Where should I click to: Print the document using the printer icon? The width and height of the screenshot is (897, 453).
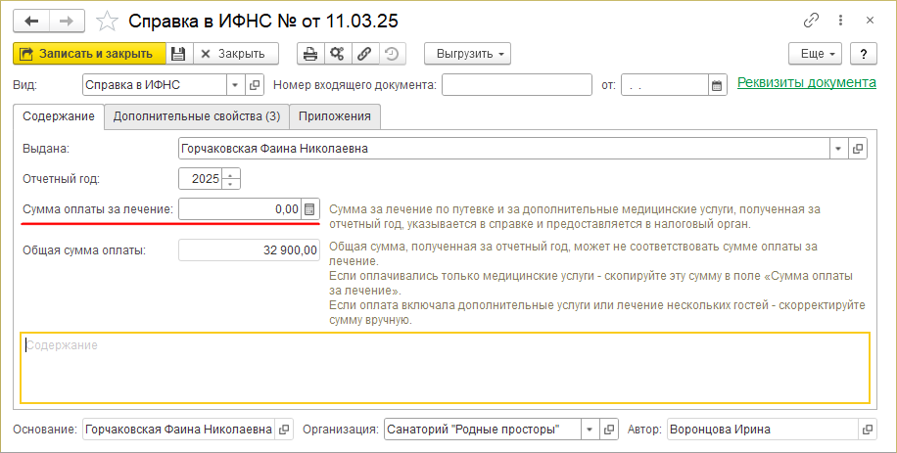(310, 54)
